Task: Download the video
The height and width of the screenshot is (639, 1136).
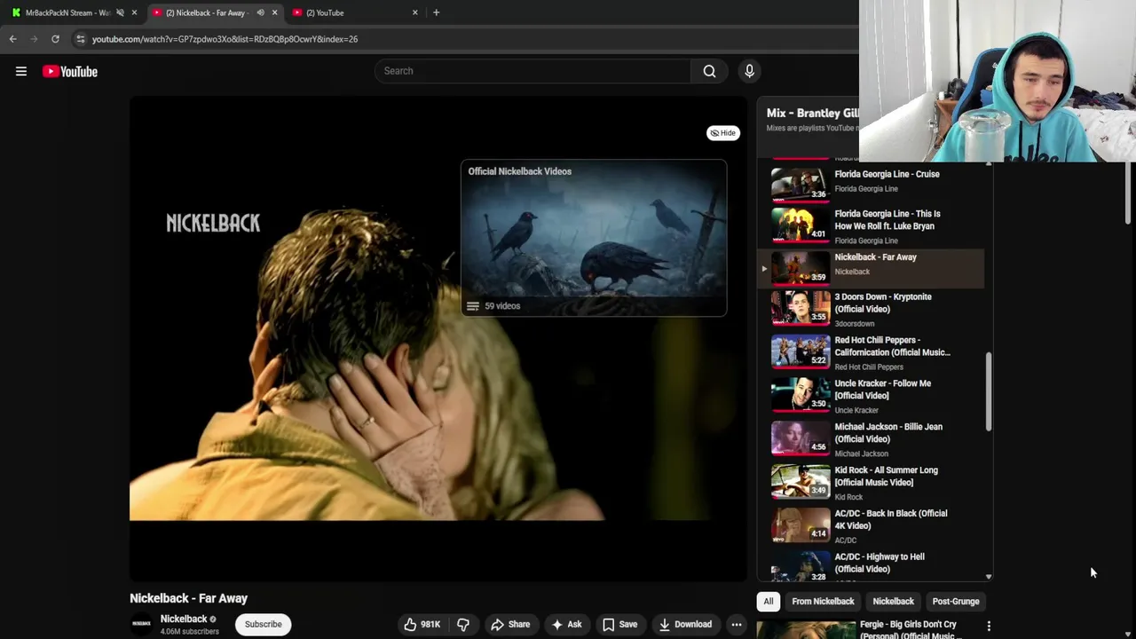Action: tap(684, 625)
